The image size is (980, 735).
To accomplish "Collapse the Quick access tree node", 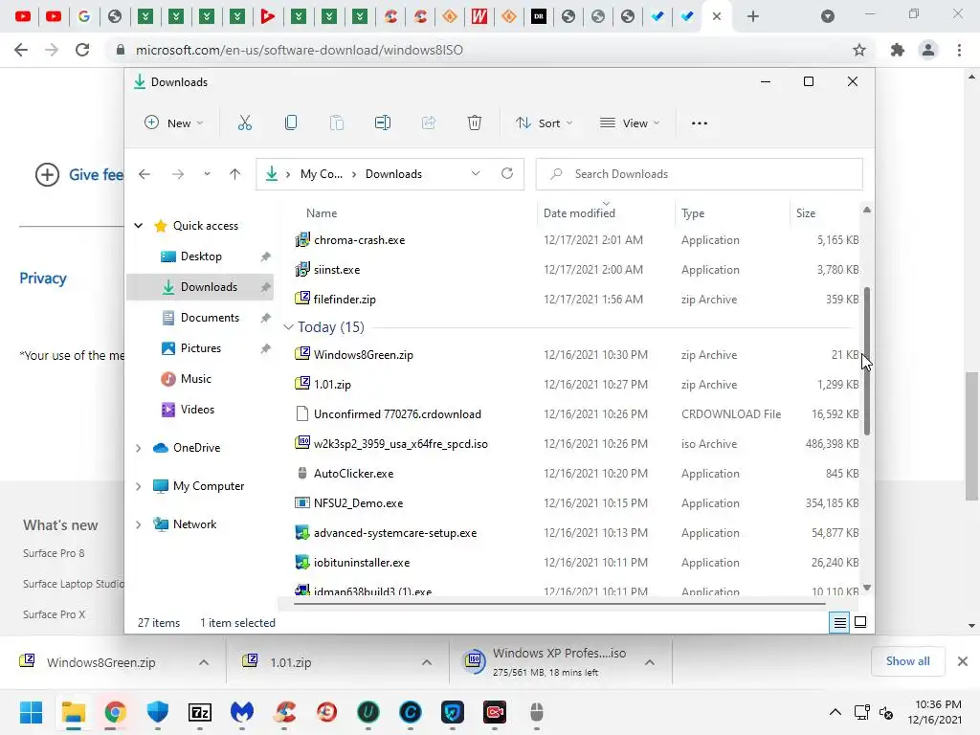I will 139,226.
